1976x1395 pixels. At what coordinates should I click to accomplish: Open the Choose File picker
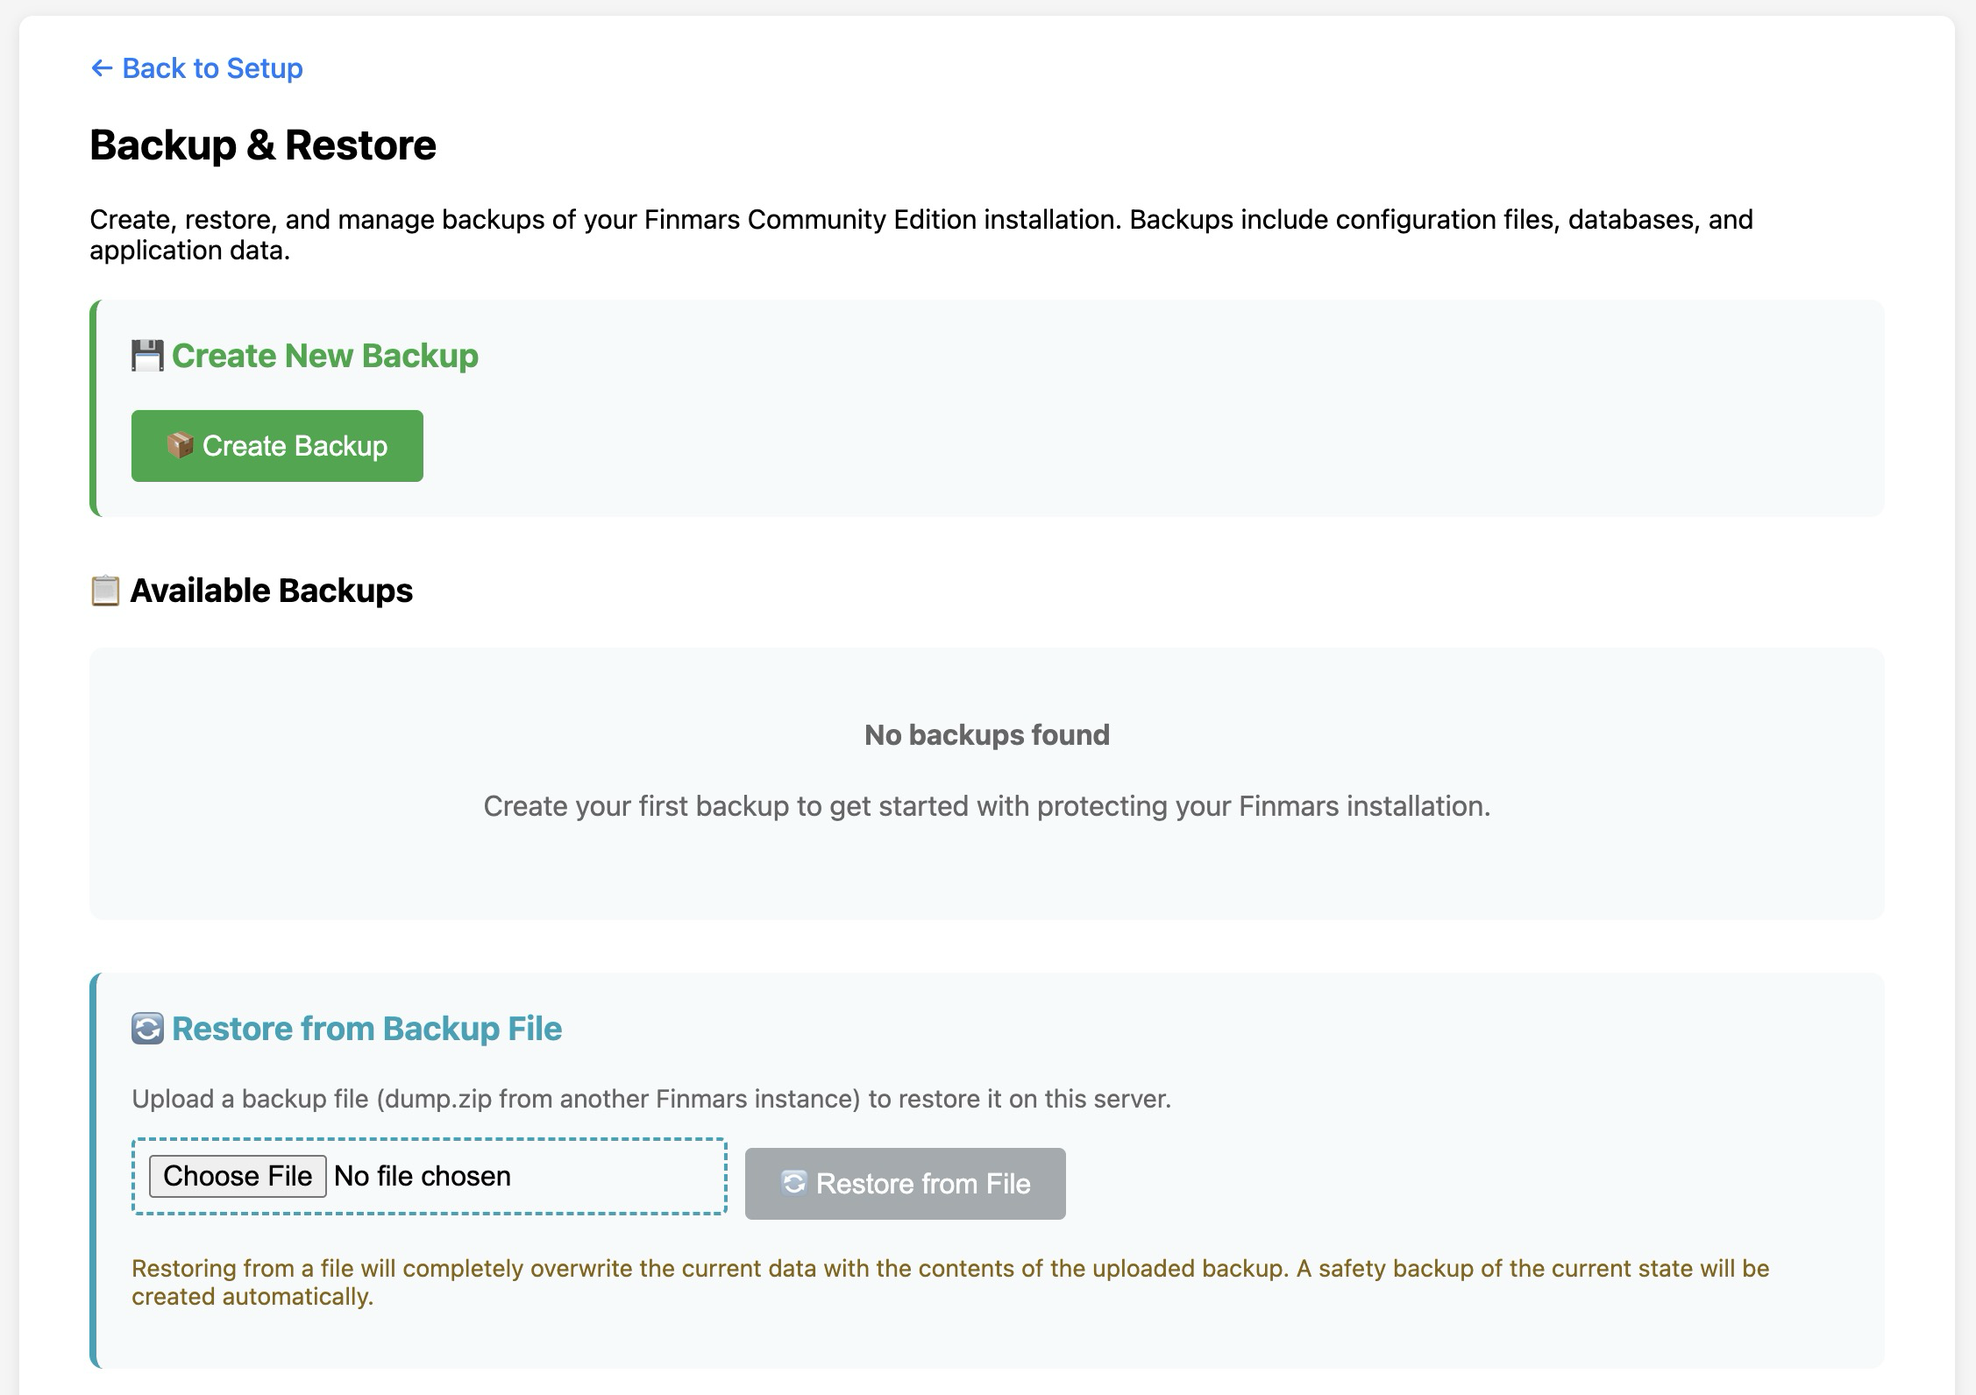pyautogui.click(x=238, y=1176)
